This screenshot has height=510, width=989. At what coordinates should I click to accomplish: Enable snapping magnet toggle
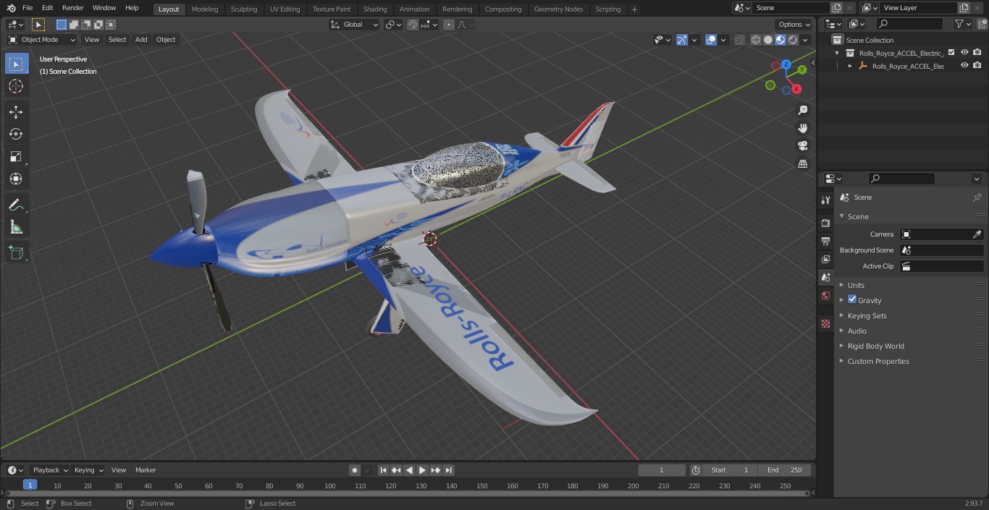click(x=412, y=25)
